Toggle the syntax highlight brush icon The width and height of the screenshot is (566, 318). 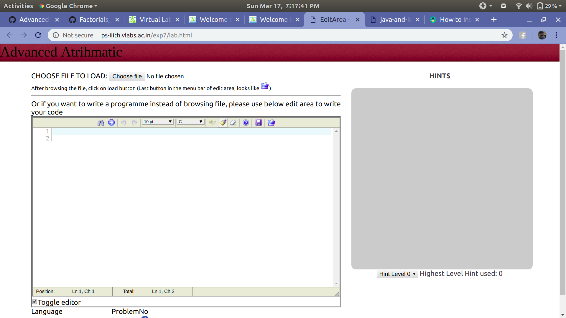[x=223, y=122]
